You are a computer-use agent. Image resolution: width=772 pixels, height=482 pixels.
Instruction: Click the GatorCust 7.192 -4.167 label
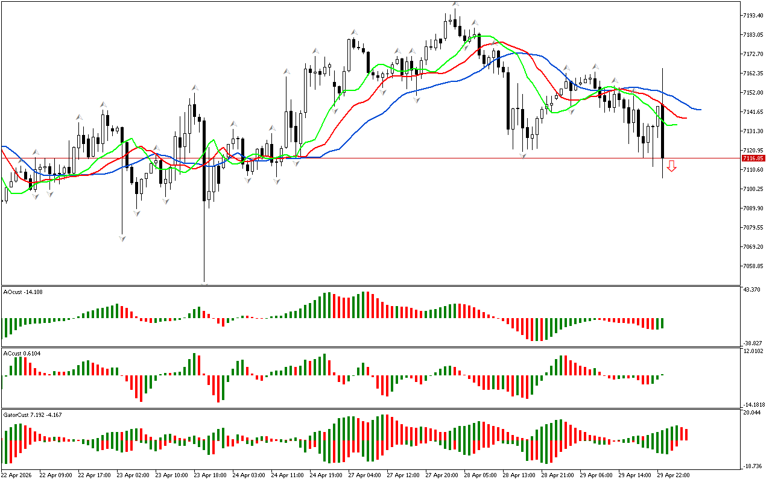[x=32, y=415]
